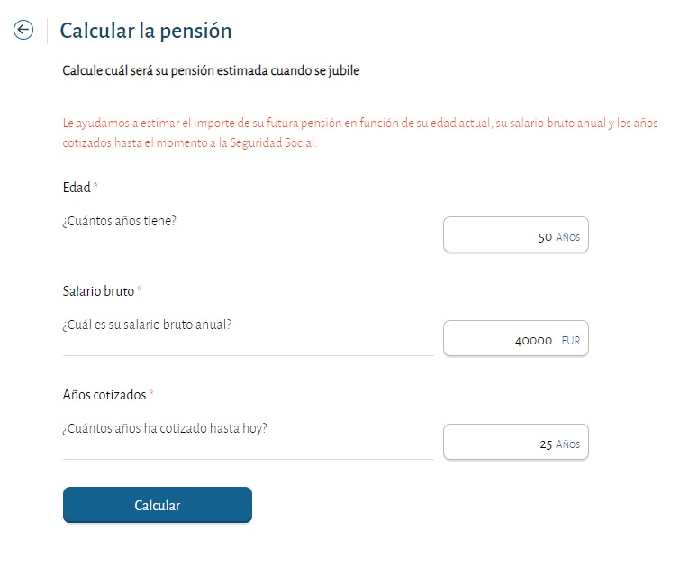Click the 'EUR' unit in the salary field
This screenshot has height=568, width=680.
tap(571, 341)
